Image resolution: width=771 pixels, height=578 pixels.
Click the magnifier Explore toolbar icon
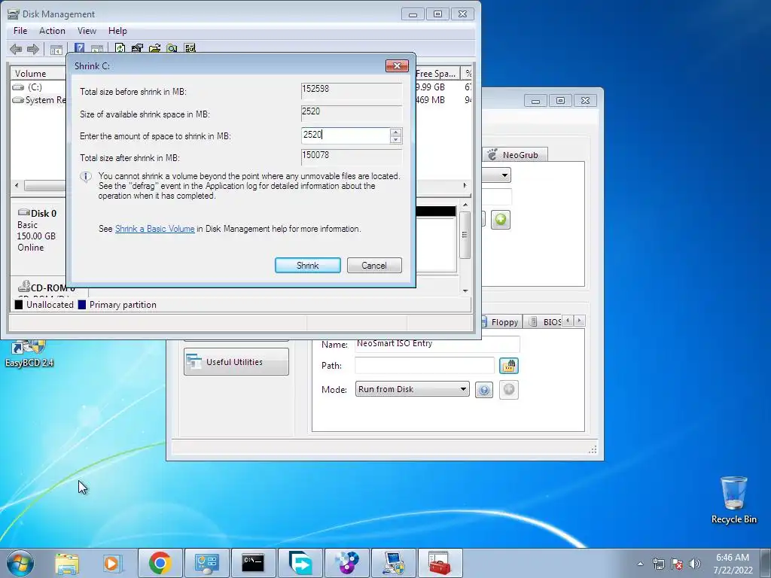[x=172, y=47]
